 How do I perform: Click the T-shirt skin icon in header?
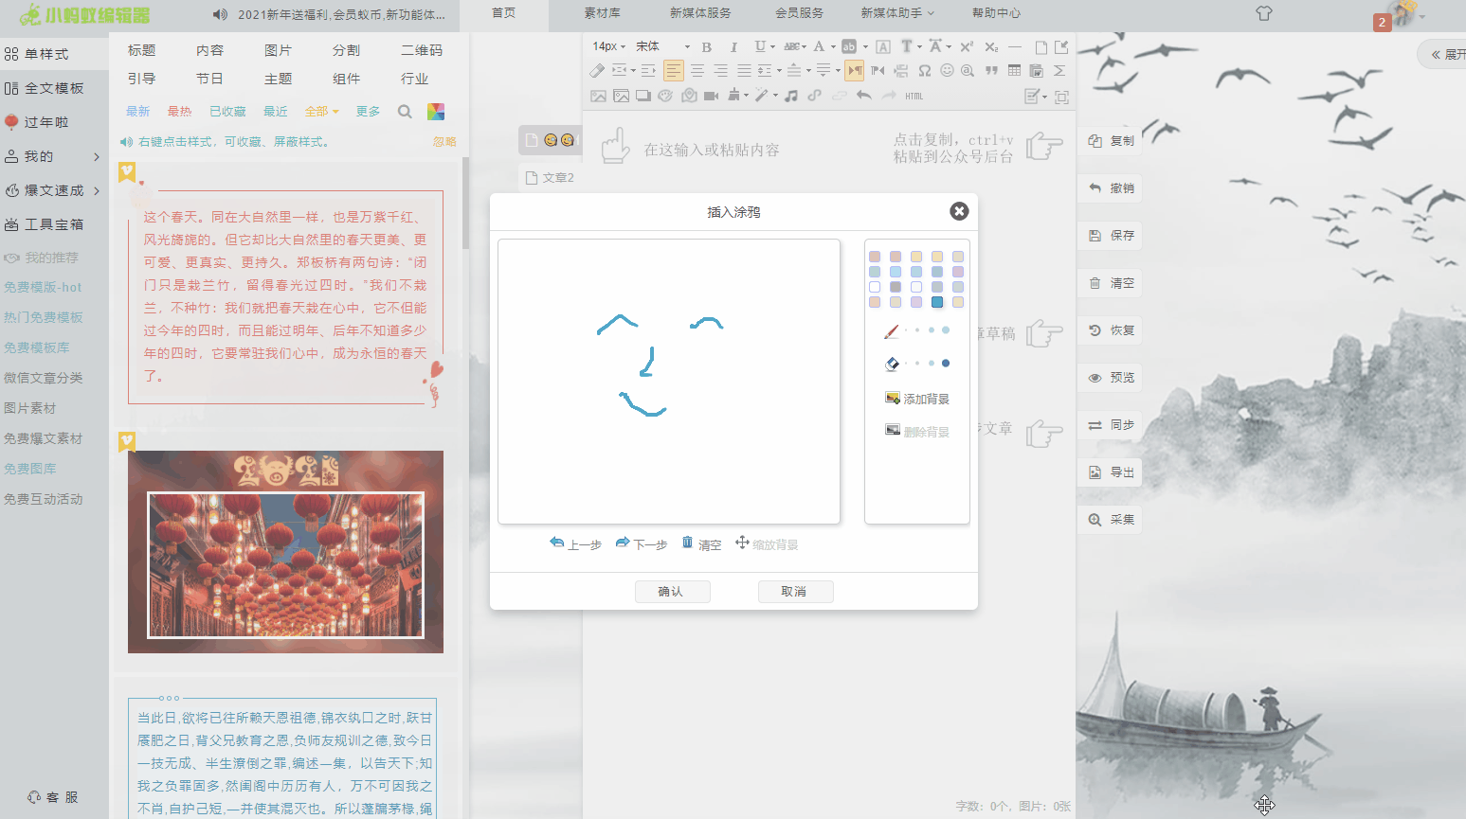point(1263,13)
